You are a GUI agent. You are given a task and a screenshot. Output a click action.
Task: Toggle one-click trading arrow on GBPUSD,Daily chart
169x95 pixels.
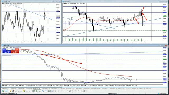[63, 3]
